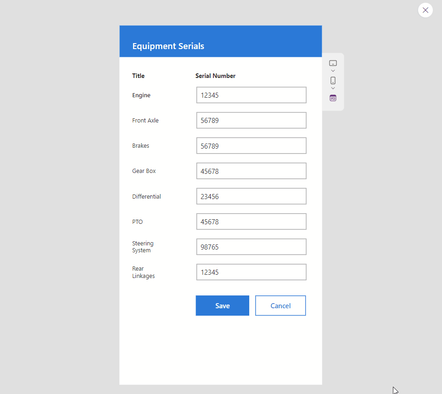Click the Steering System serial number field
Image resolution: width=442 pixels, height=394 pixels.
[x=251, y=247]
